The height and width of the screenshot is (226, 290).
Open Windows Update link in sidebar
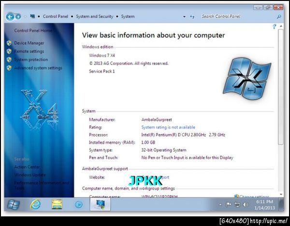pyautogui.click(x=30, y=175)
